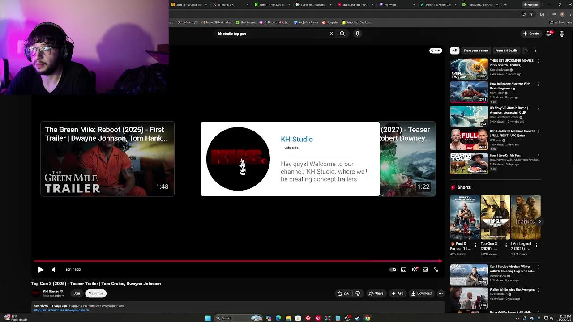Like the video with thumbs up
The height and width of the screenshot is (322, 573).
coord(343,293)
